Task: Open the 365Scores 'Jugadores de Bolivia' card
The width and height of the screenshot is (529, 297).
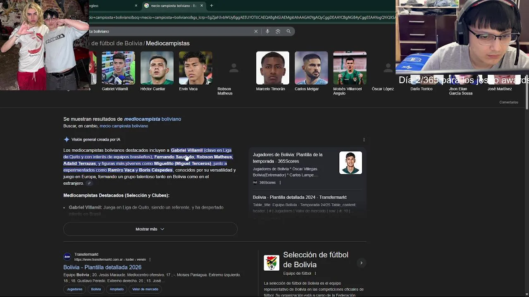Action: (288, 158)
